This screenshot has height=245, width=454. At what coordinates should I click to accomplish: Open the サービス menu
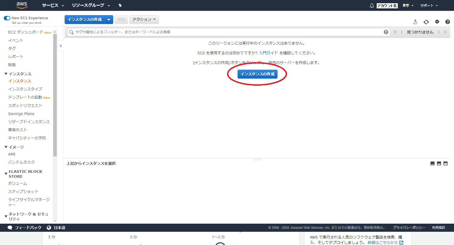[x=51, y=5]
